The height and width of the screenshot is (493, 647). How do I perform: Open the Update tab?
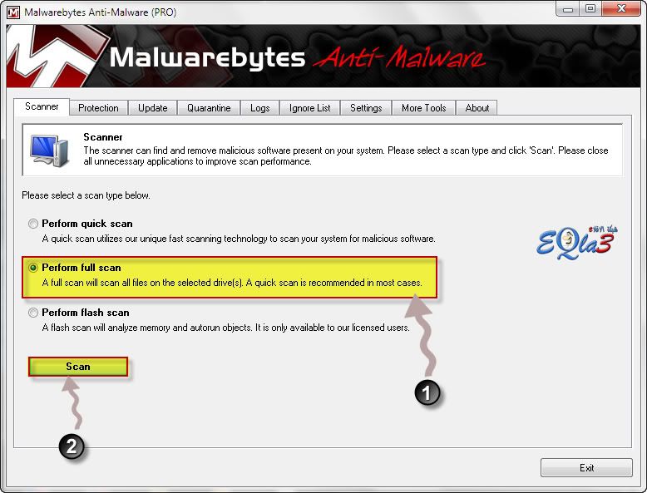click(x=153, y=108)
